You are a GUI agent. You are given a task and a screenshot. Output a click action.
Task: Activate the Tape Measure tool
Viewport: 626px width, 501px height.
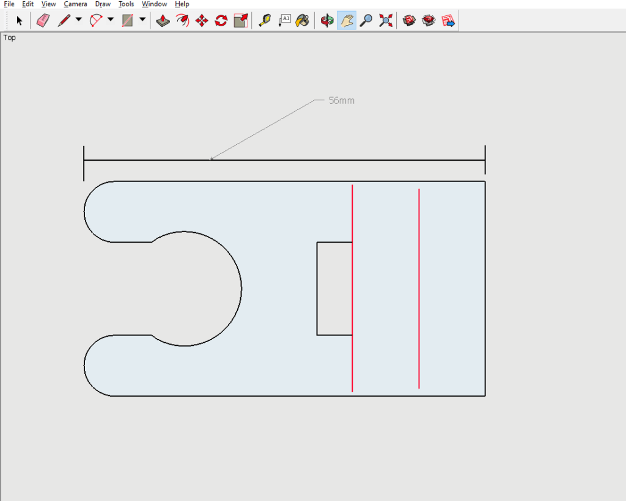265,21
